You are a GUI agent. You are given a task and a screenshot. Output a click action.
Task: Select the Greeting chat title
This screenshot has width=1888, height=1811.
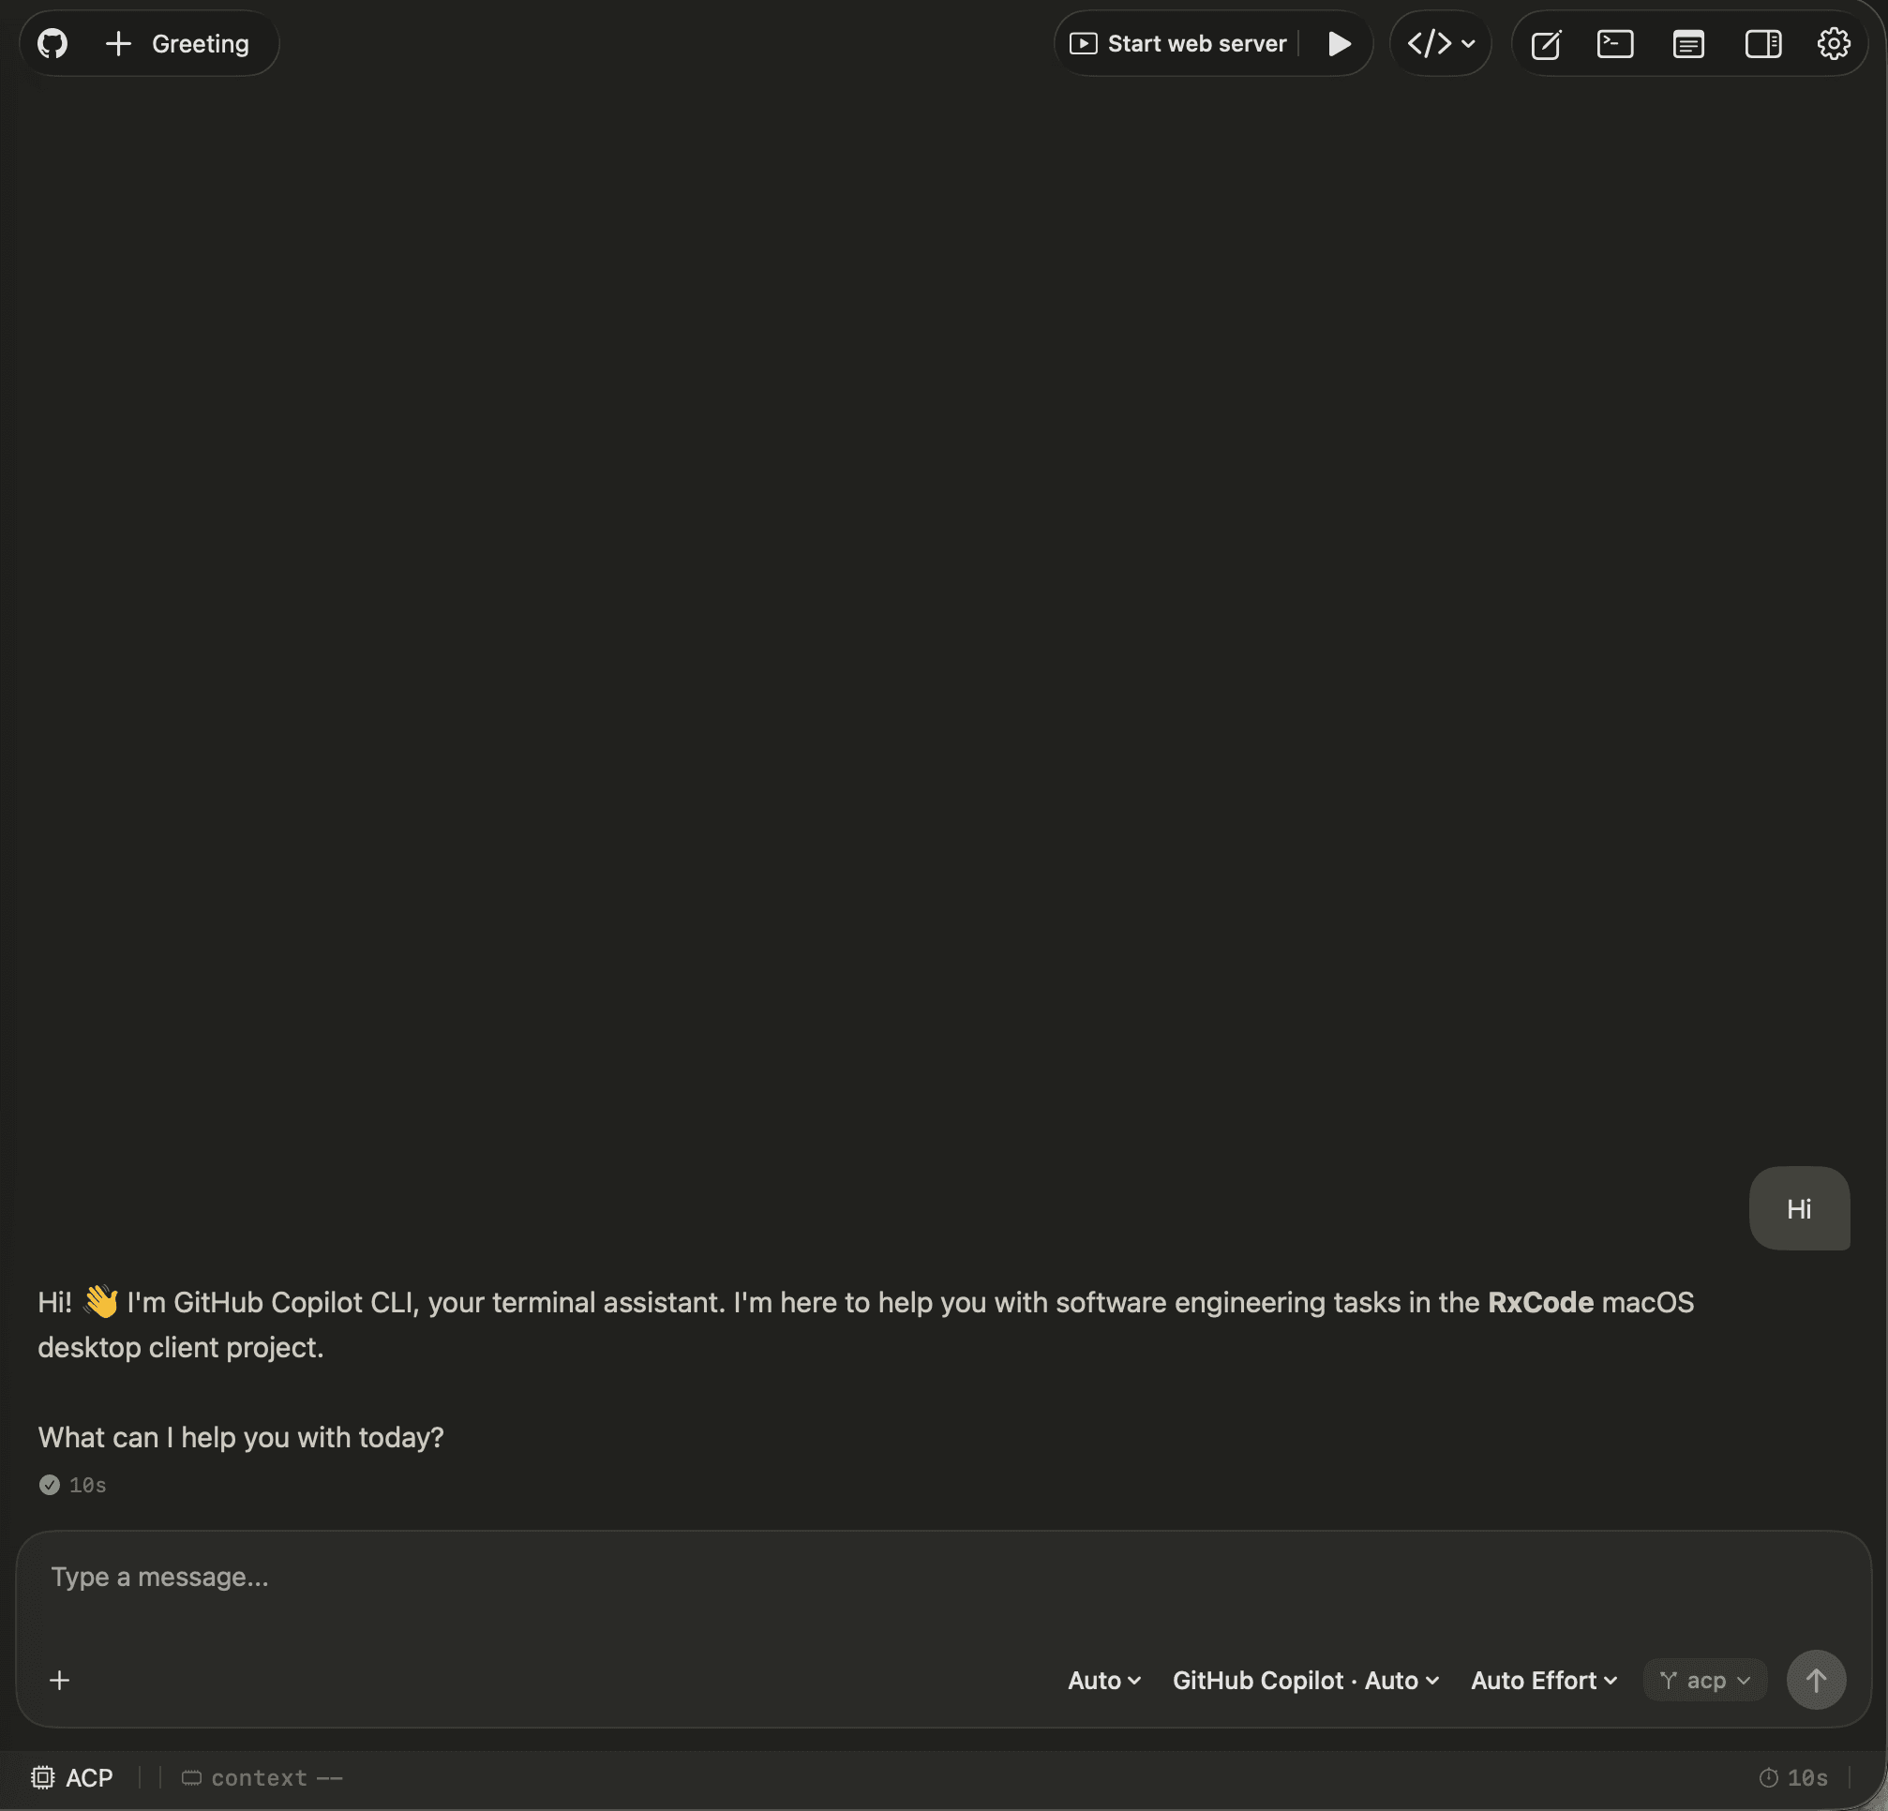pos(201,43)
